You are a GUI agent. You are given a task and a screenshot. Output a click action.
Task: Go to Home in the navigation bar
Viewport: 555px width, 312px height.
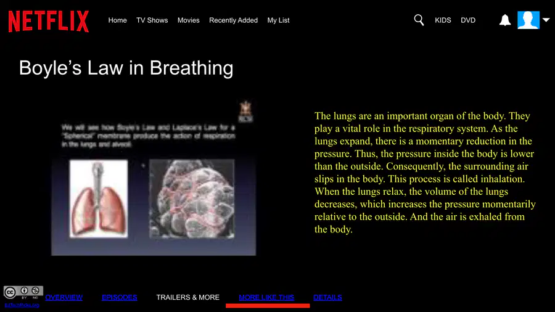tap(118, 20)
